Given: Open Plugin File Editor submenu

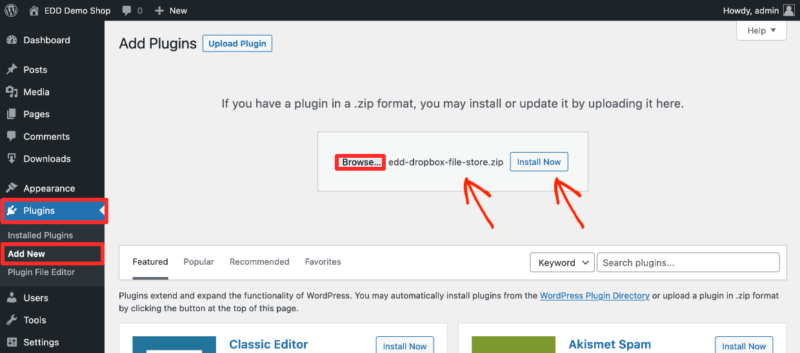Looking at the screenshot, I should pyautogui.click(x=41, y=272).
